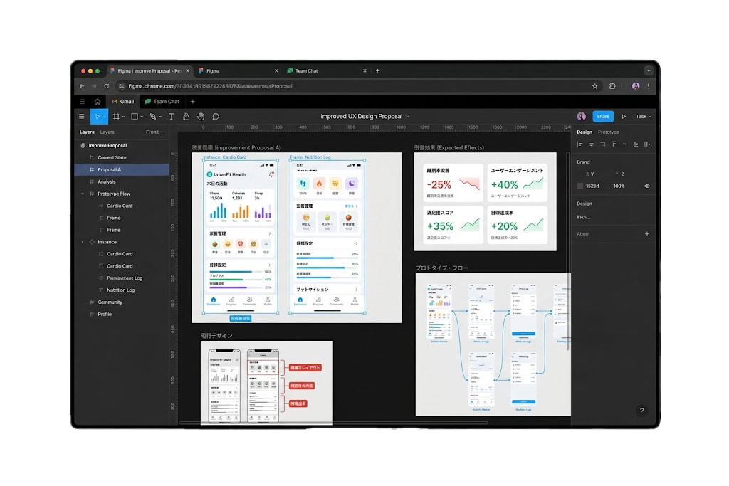
Task: Click the paint bucket resources tool
Action: tap(186, 117)
